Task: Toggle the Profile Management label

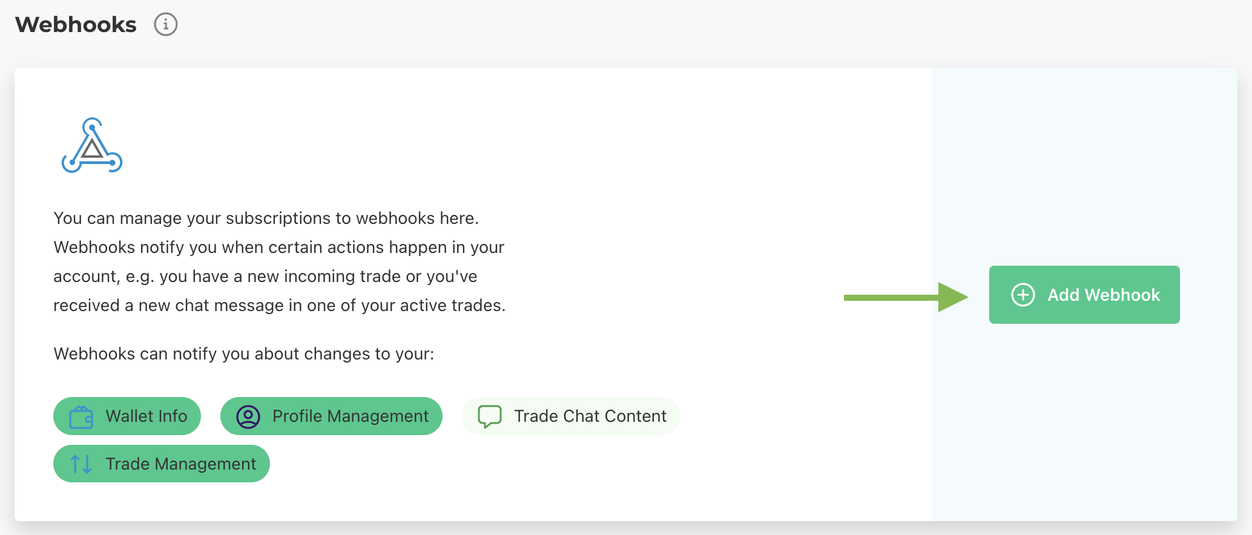Action: [350, 416]
